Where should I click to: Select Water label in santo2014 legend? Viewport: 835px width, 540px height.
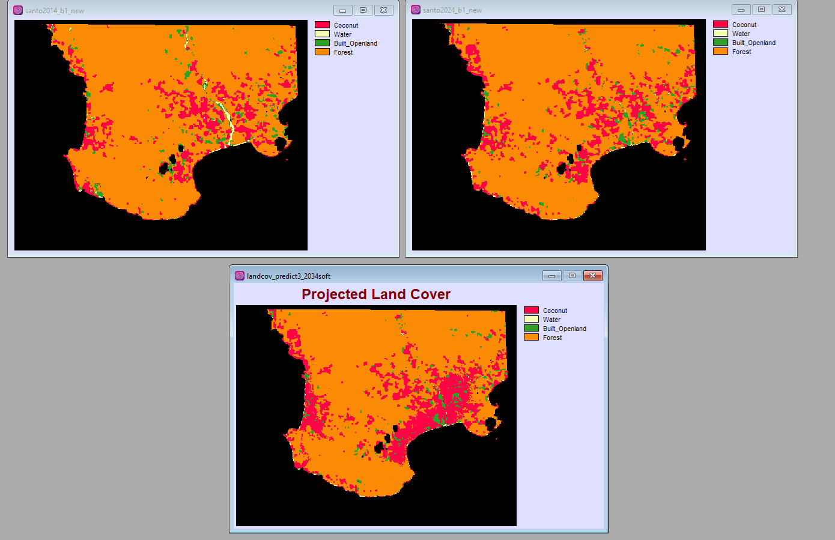pyautogui.click(x=343, y=34)
